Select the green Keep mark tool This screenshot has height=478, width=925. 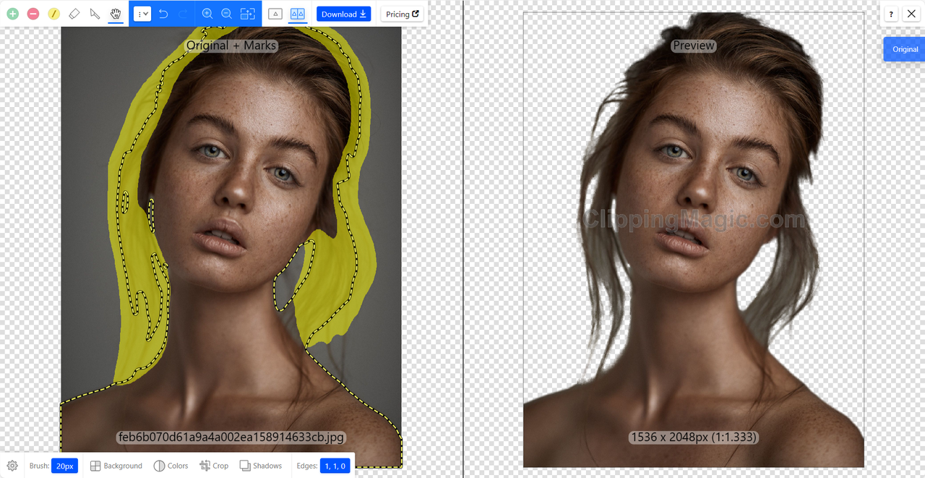coord(13,14)
